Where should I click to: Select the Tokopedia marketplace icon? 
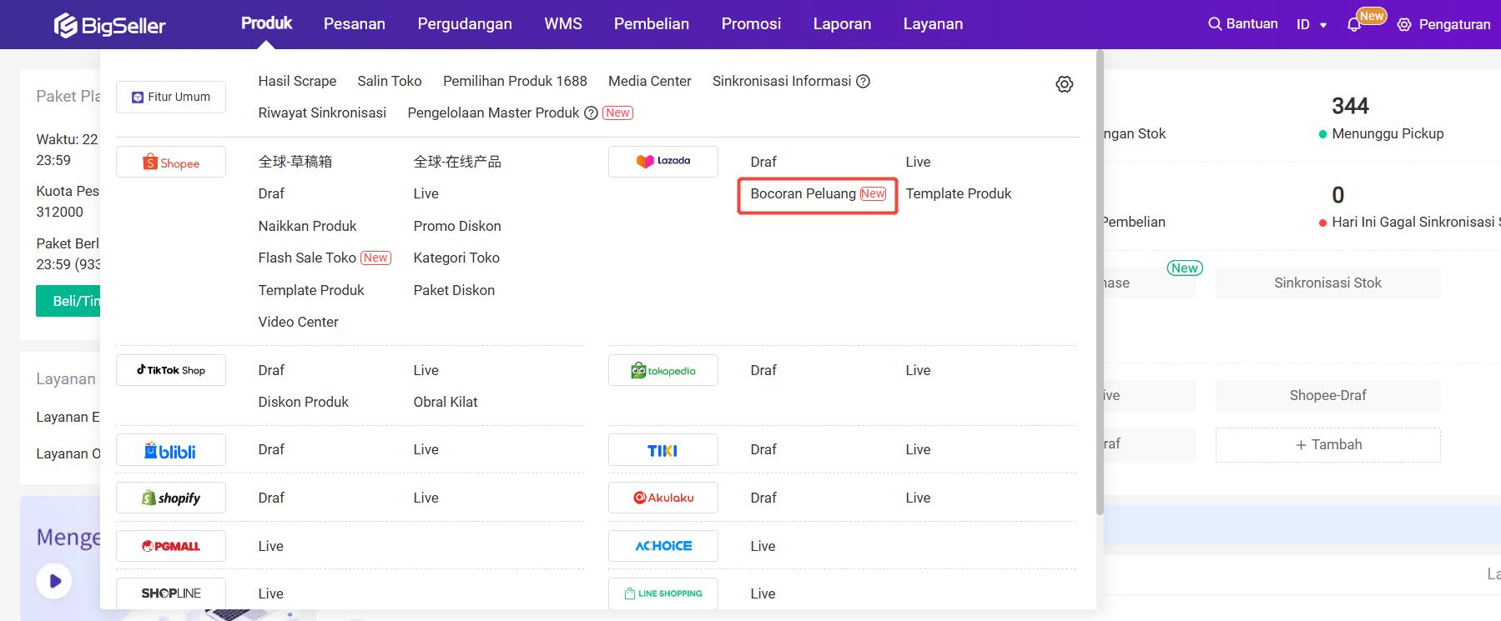point(663,371)
